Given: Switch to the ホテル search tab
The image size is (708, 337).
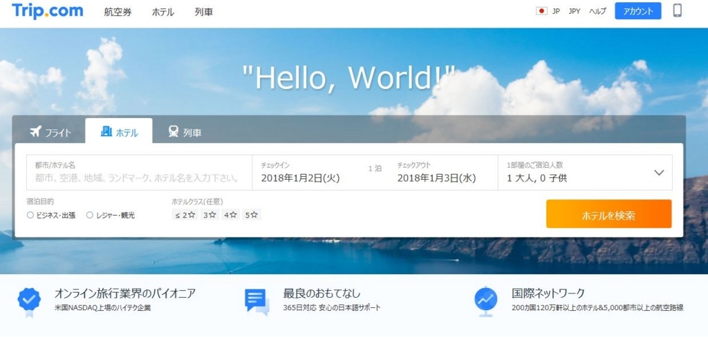Looking at the screenshot, I should pos(119,131).
